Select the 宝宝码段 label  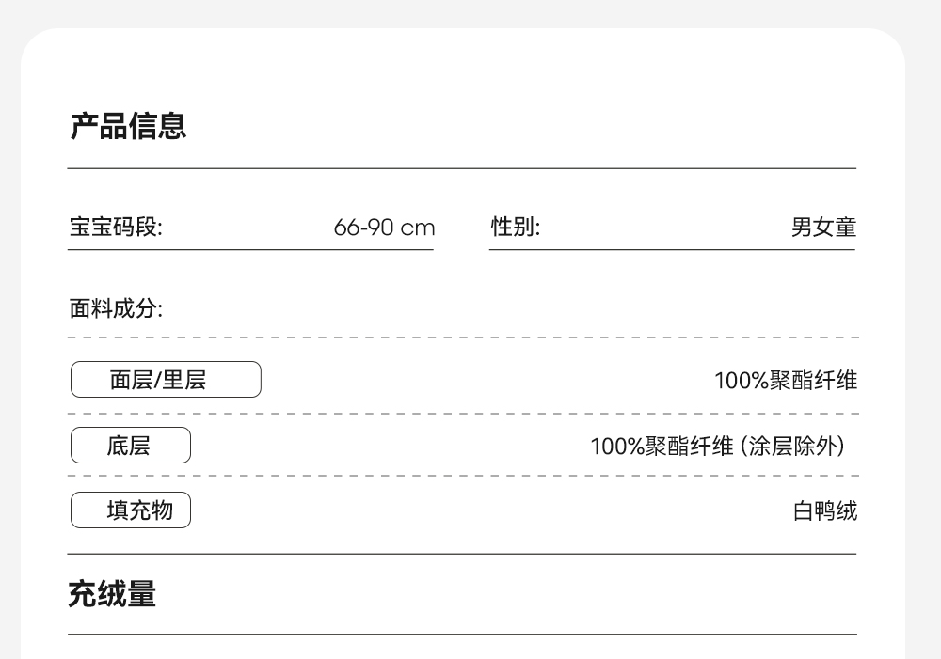tap(116, 228)
